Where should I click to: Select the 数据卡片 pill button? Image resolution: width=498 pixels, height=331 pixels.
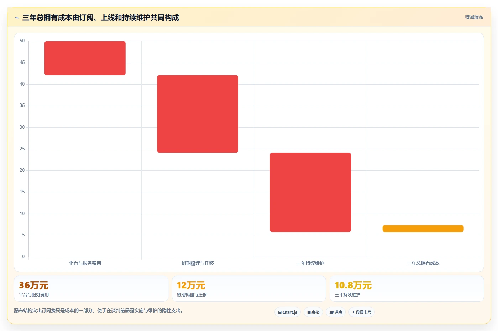pos(362,312)
